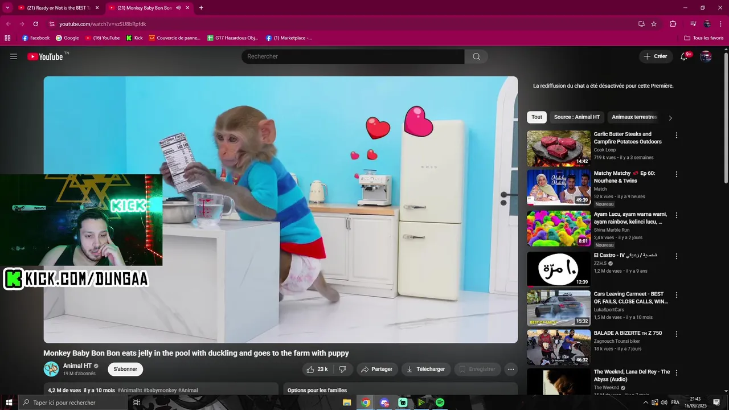Click the Partager button
729x410 pixels.
378,369
